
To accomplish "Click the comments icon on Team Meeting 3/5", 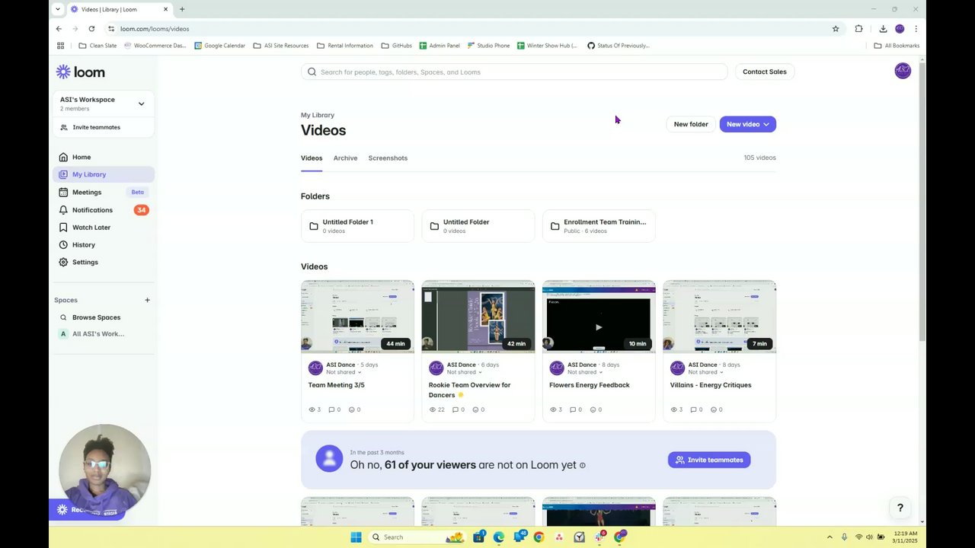I will pos(331,409).
